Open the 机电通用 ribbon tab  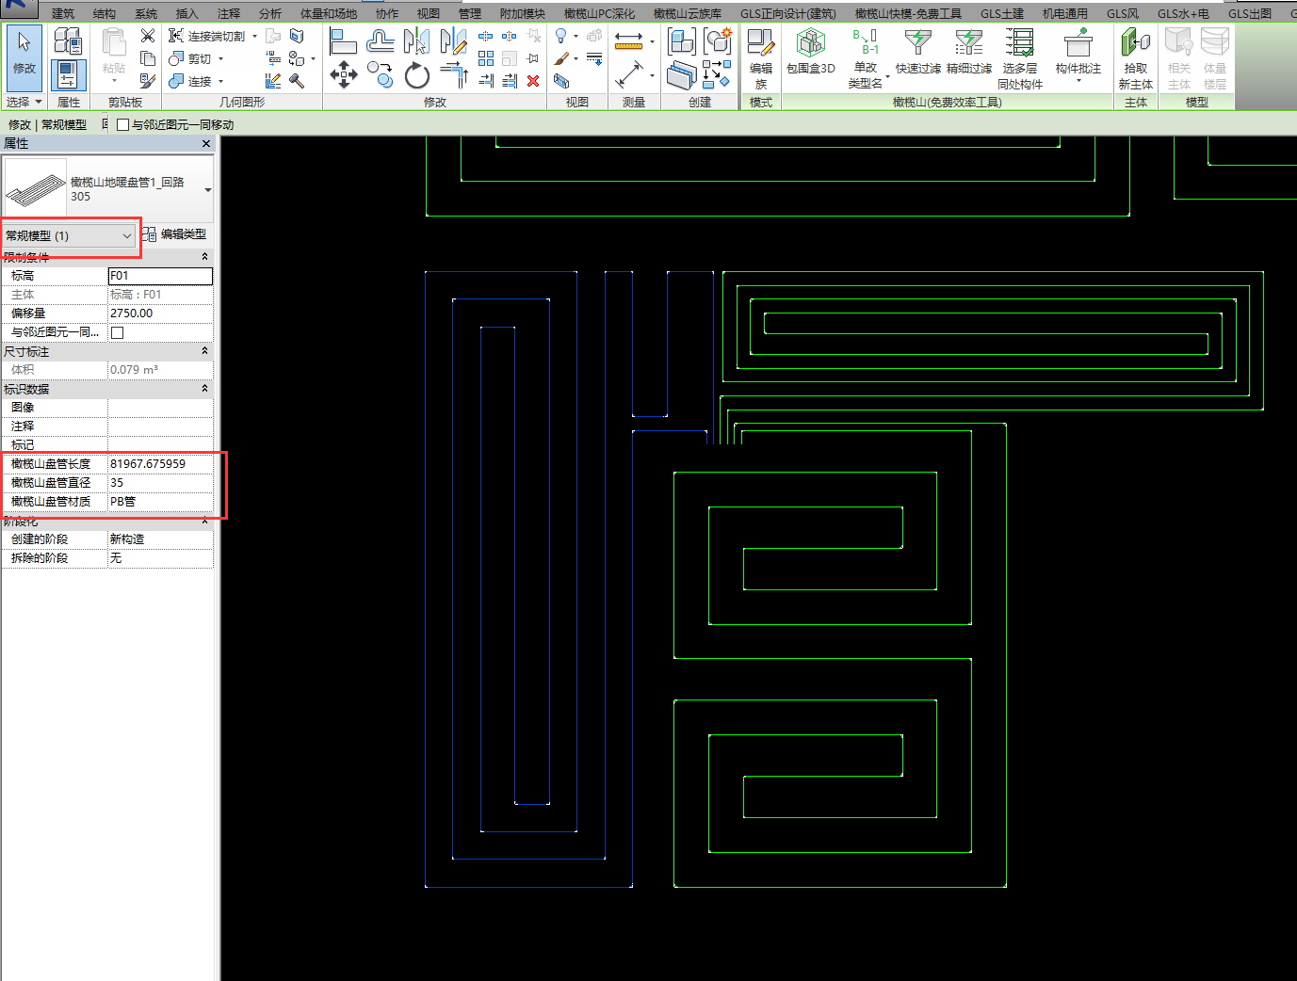1065,13
